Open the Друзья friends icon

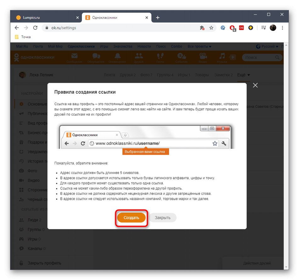point(139,57)
